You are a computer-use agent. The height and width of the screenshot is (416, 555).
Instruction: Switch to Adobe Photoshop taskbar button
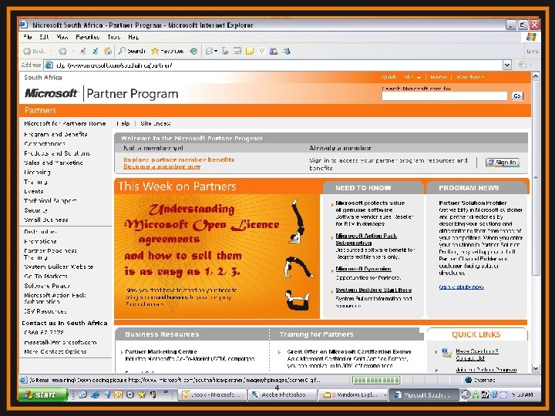point(282,394)
